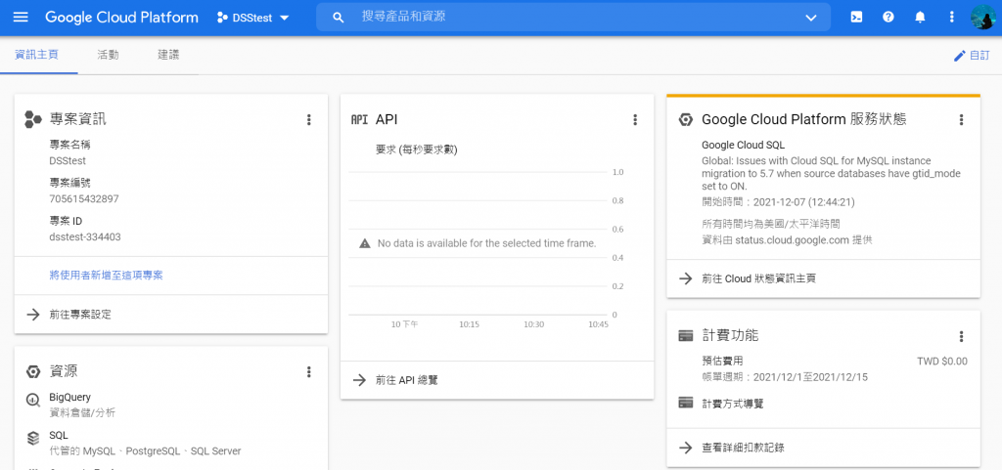
Task: Open the 專案資訊 card options menu
Action: pyautogui.click(x=308, y=119)
